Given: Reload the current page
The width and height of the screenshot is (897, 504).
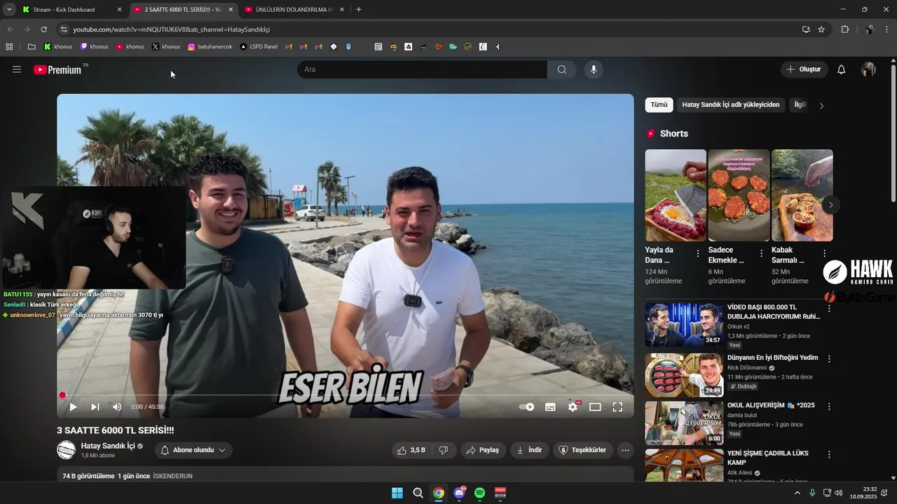Looking at the screenshot, I should (43, 29).
